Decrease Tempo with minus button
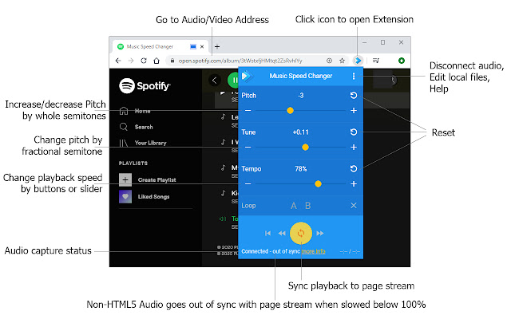 tap(248, 184)
